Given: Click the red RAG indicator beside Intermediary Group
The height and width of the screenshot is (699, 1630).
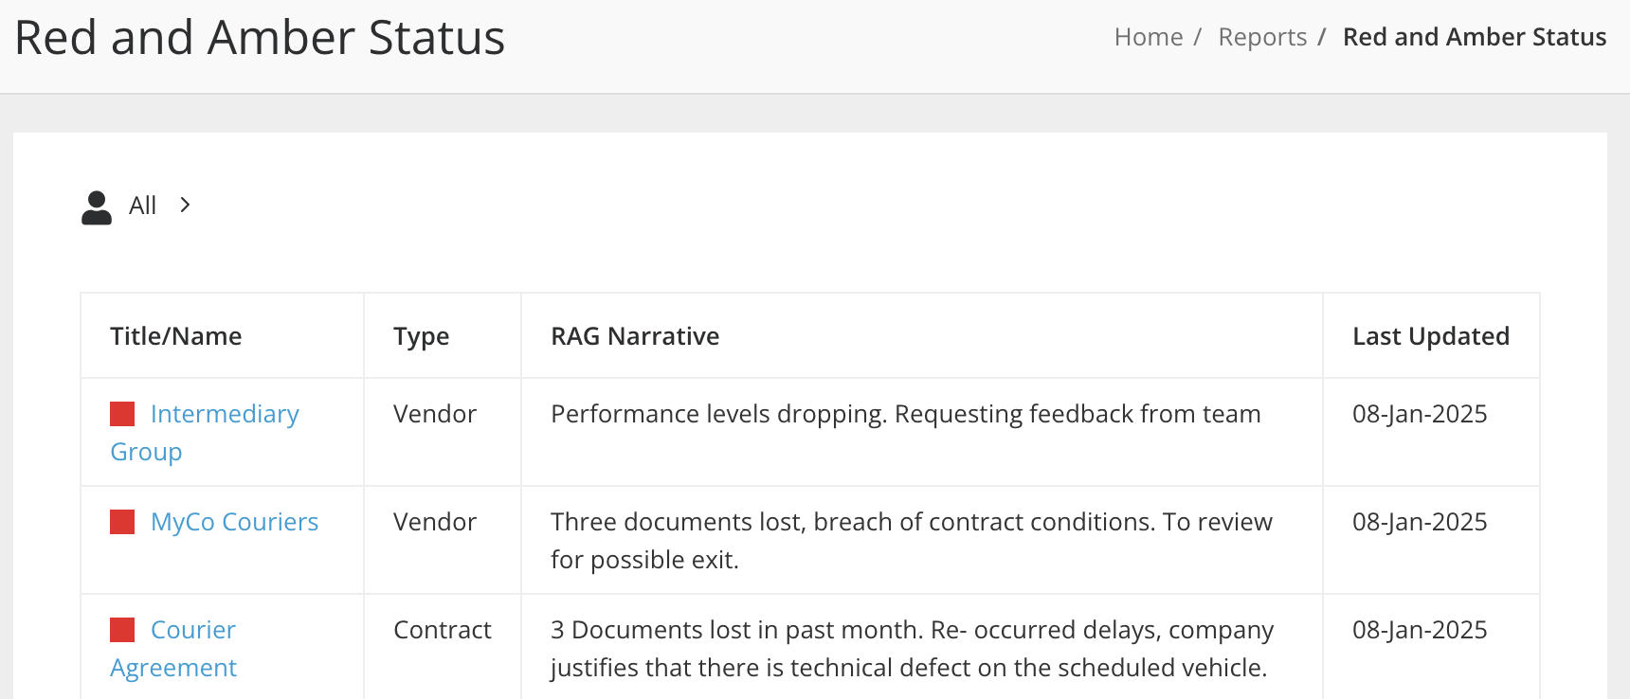Looking at the screenshot, I should (122, 413).
